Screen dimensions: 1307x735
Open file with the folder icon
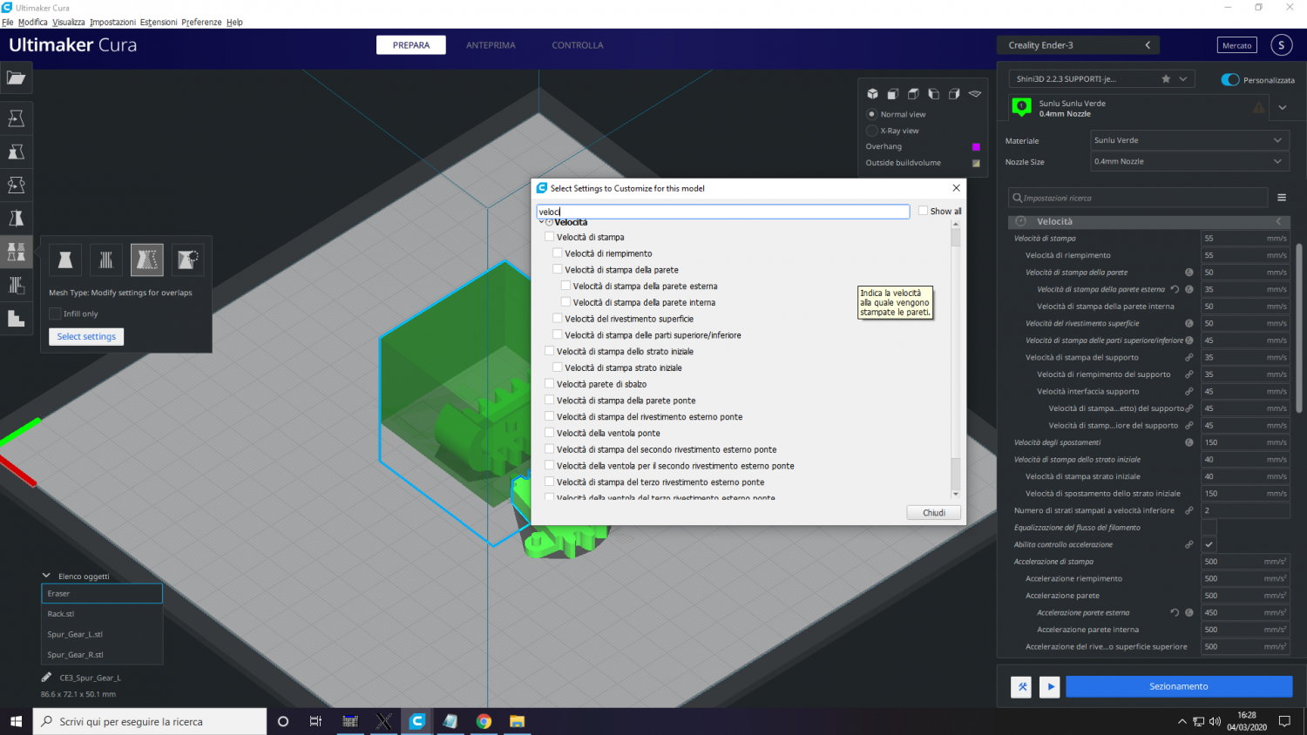click(x=16, y=78)
